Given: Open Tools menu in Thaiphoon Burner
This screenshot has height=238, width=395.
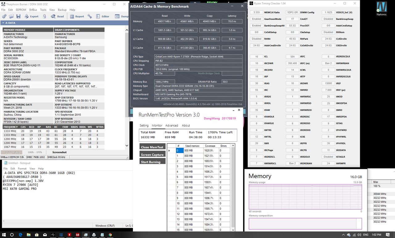Looking at the screenshot, I should tap(43, 10).
